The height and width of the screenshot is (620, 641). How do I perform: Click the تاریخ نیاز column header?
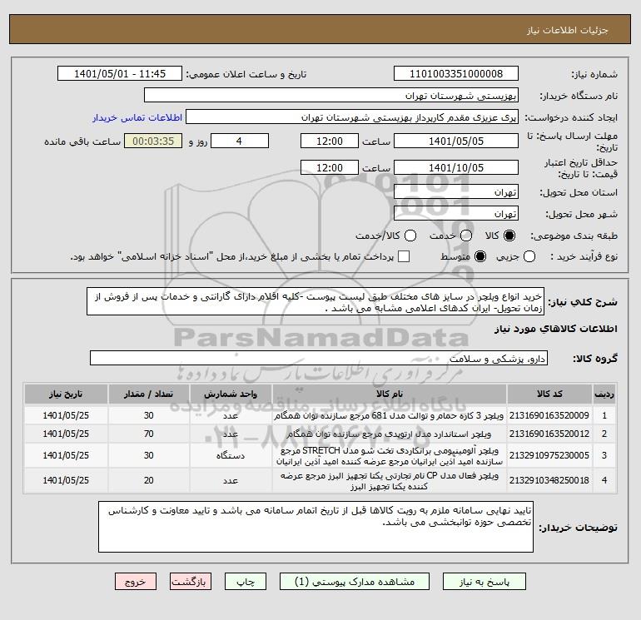pos(66,394)
